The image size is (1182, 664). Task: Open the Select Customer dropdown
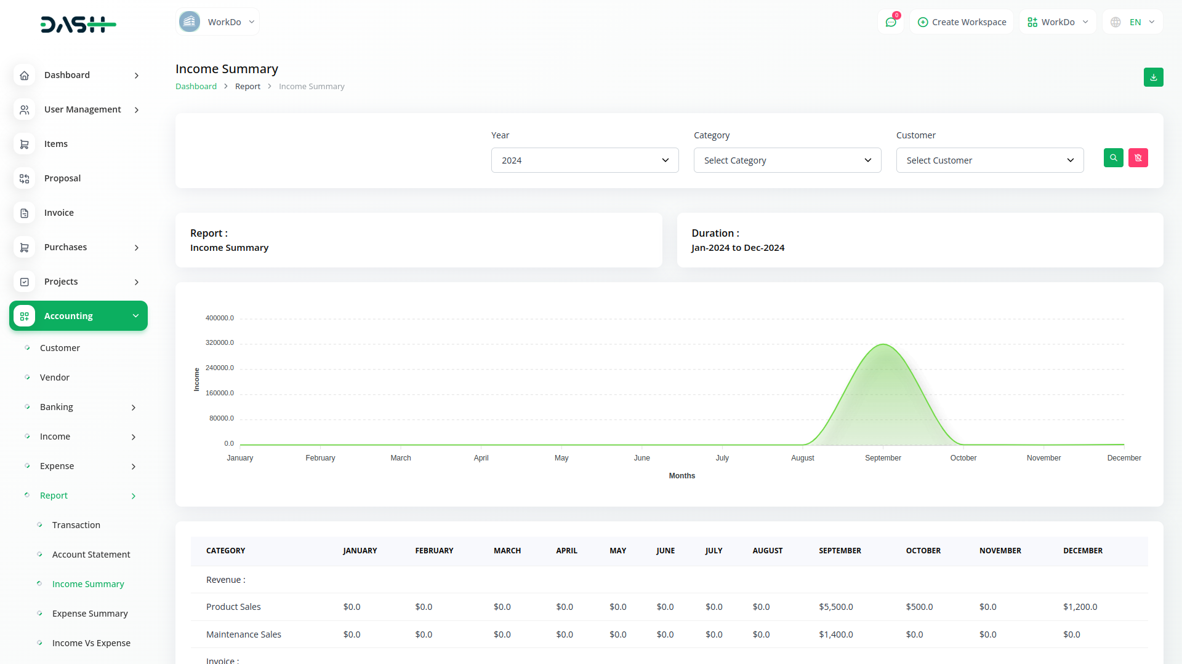[989, 160]
